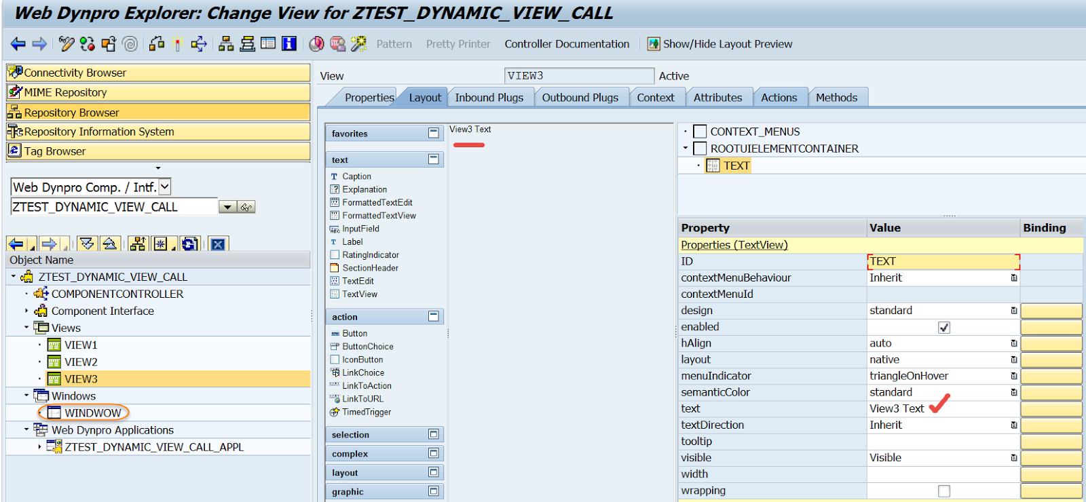The width and height of the screenshot is (1086, 502).
Task: Open the Web Dynpro Comp. / Intf. dropdown
Action: (x=165, y=187)
